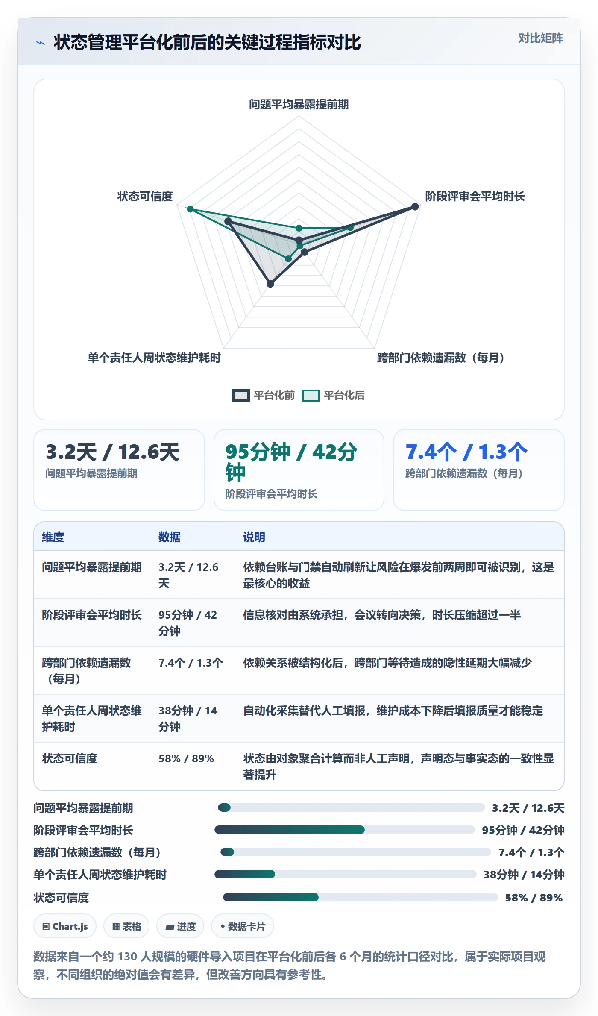The image size is (598, 1016).
Task: Toggle the 平台化前 legend swatch
Action: [x=240, y=395]
